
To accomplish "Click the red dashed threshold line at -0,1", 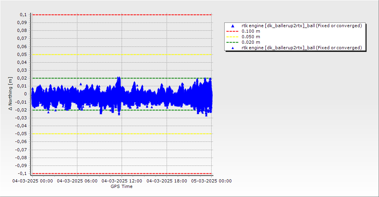I will tap(122, 174).
